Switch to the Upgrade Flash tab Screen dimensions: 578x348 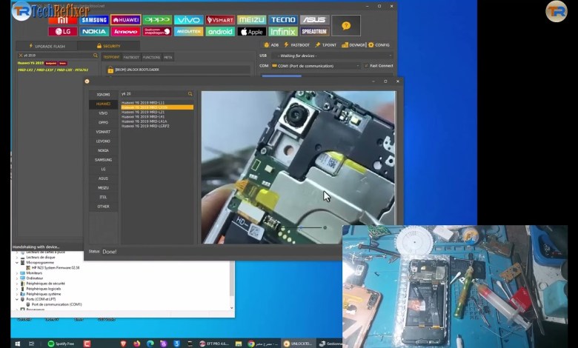tap(47, 46)
